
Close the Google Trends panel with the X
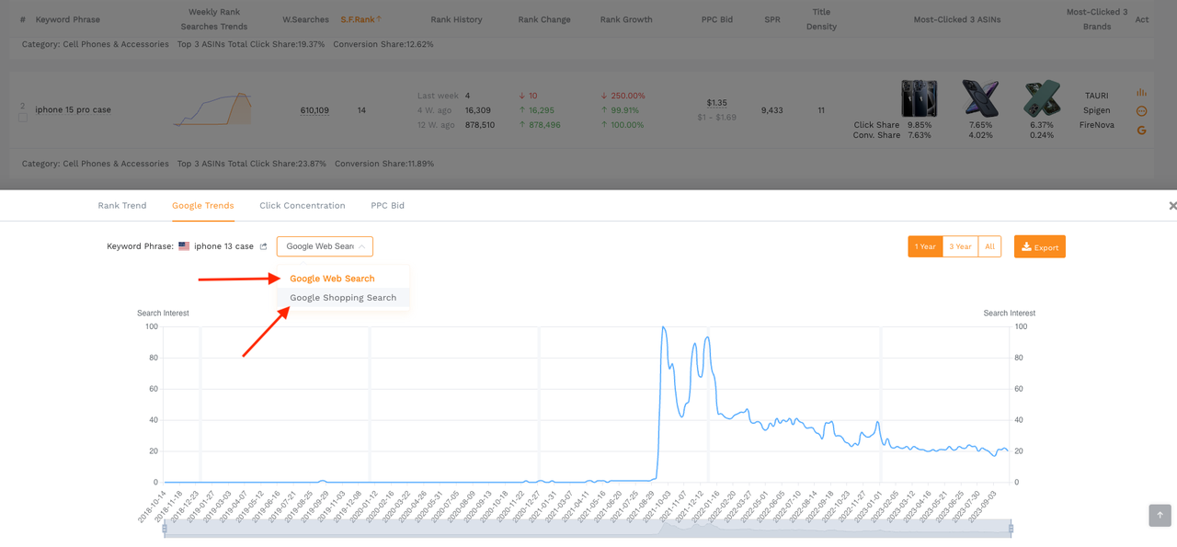pos(1171,206)
